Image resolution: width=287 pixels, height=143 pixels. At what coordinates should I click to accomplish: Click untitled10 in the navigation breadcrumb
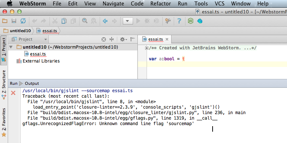point(17,31)
